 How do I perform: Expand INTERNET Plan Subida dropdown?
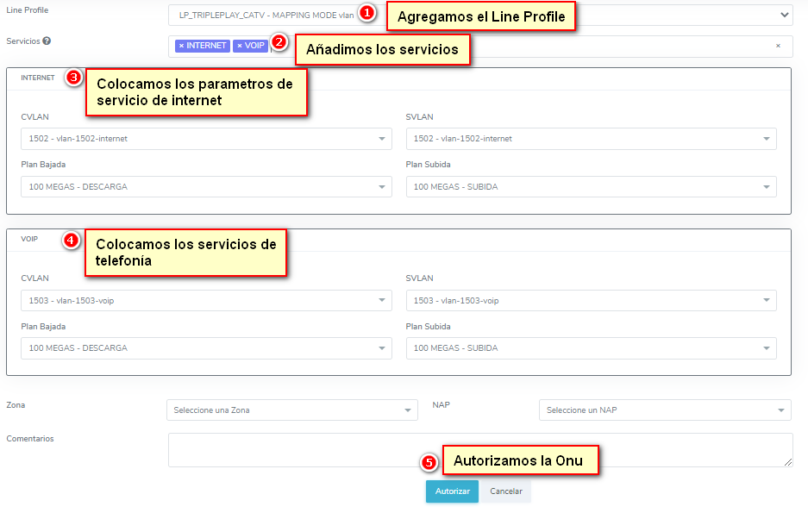tap(591, 187)
